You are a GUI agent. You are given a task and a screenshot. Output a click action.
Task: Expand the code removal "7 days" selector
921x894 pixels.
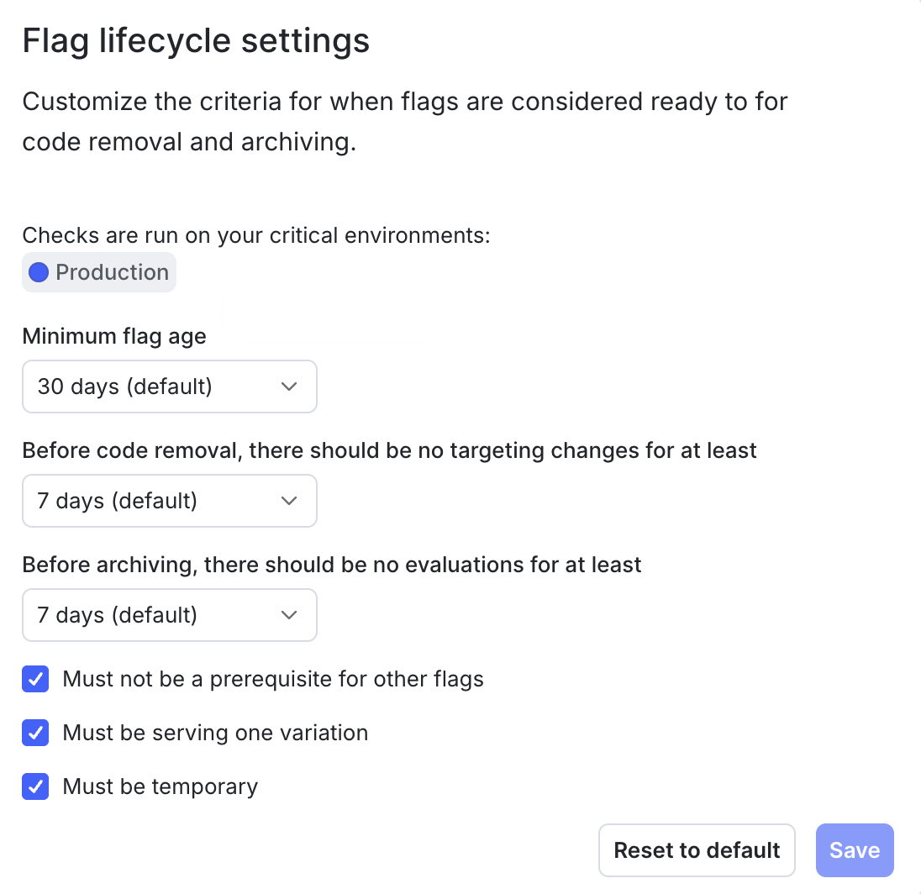[x=288, y=501]
